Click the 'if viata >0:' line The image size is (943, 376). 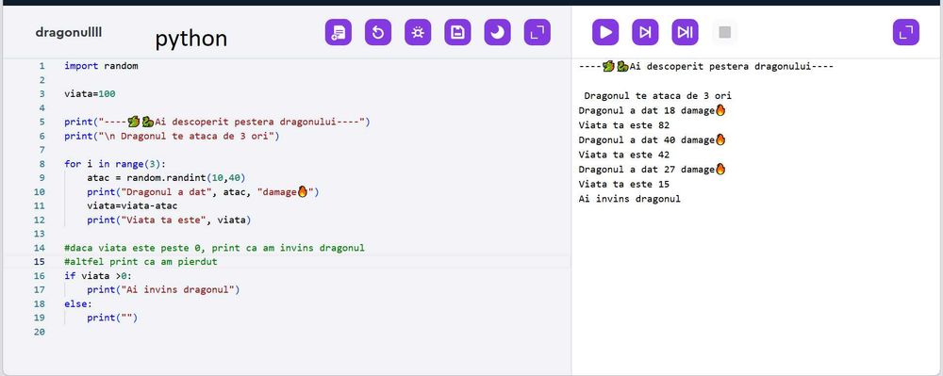click(x=98, y=276)
